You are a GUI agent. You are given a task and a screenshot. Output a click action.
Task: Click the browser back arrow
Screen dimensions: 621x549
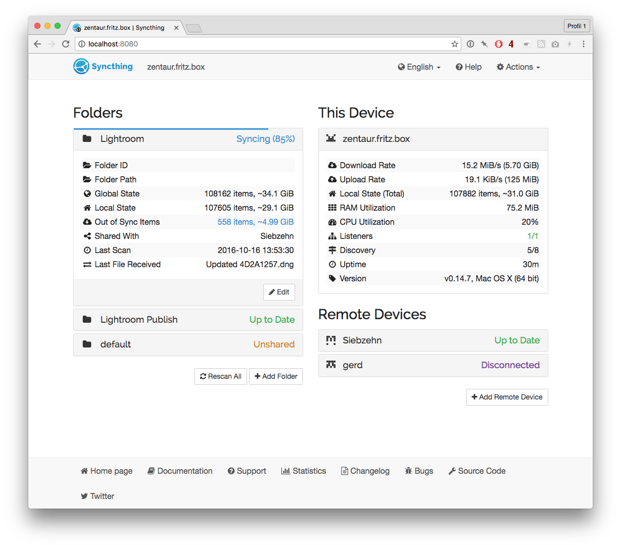(37, 44)
